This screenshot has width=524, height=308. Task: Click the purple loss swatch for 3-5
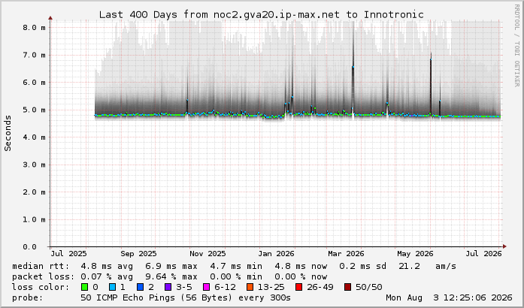click(x=168, y=287)
